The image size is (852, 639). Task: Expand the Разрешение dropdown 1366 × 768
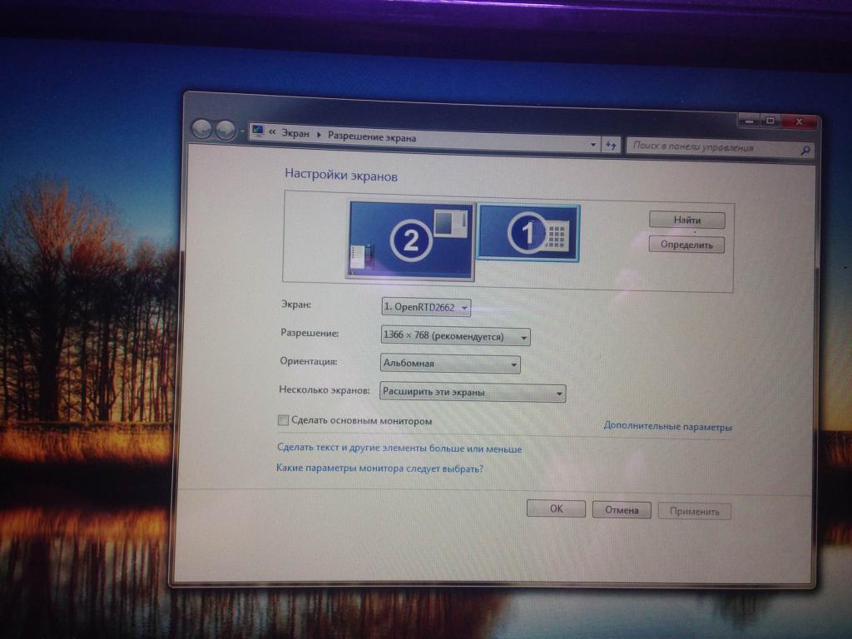click(x=455, y=337)
